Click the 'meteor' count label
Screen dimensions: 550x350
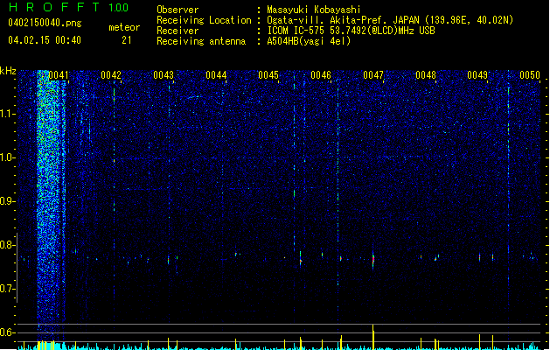point(124,27)
